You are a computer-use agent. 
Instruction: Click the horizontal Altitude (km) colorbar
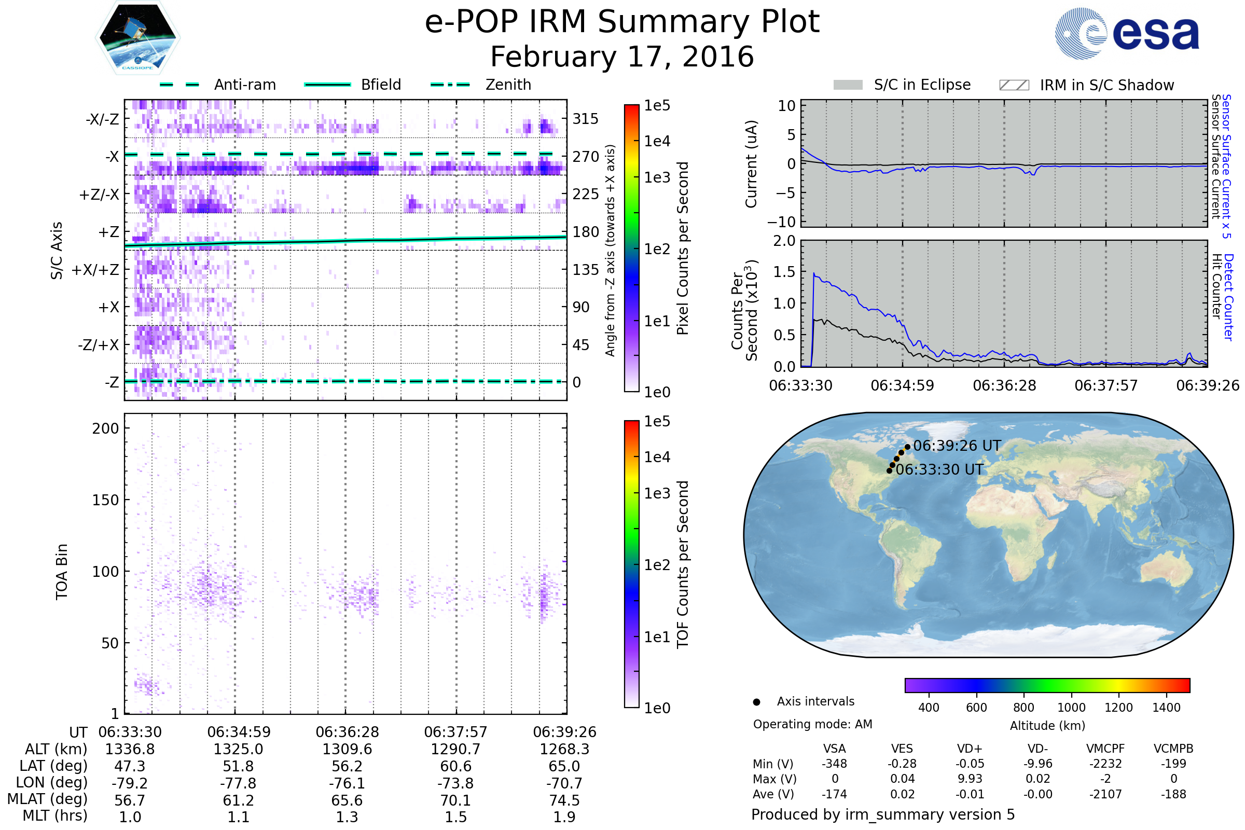coord(1047,685)
